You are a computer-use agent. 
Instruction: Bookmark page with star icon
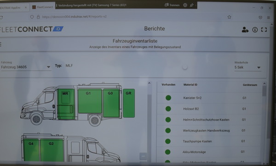point(229,17)
